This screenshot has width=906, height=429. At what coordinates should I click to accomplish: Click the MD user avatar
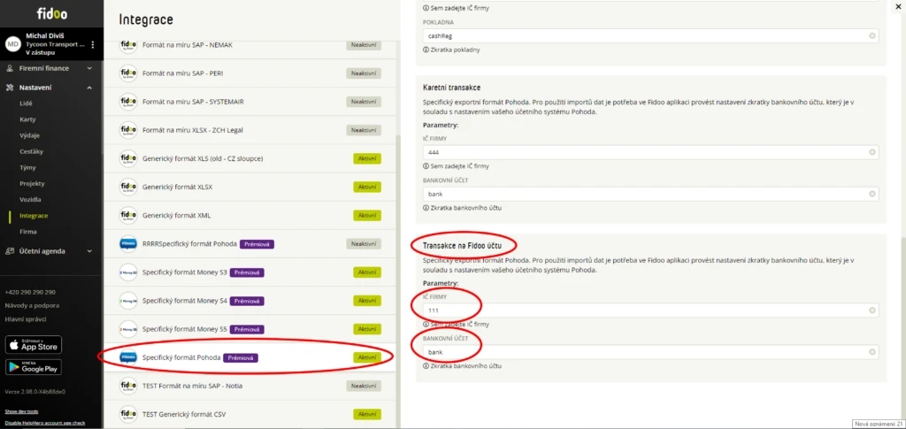point(12,44)
